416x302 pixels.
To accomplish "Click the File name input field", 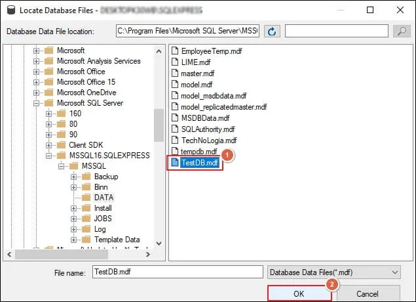I will click(x=178, y=272).
